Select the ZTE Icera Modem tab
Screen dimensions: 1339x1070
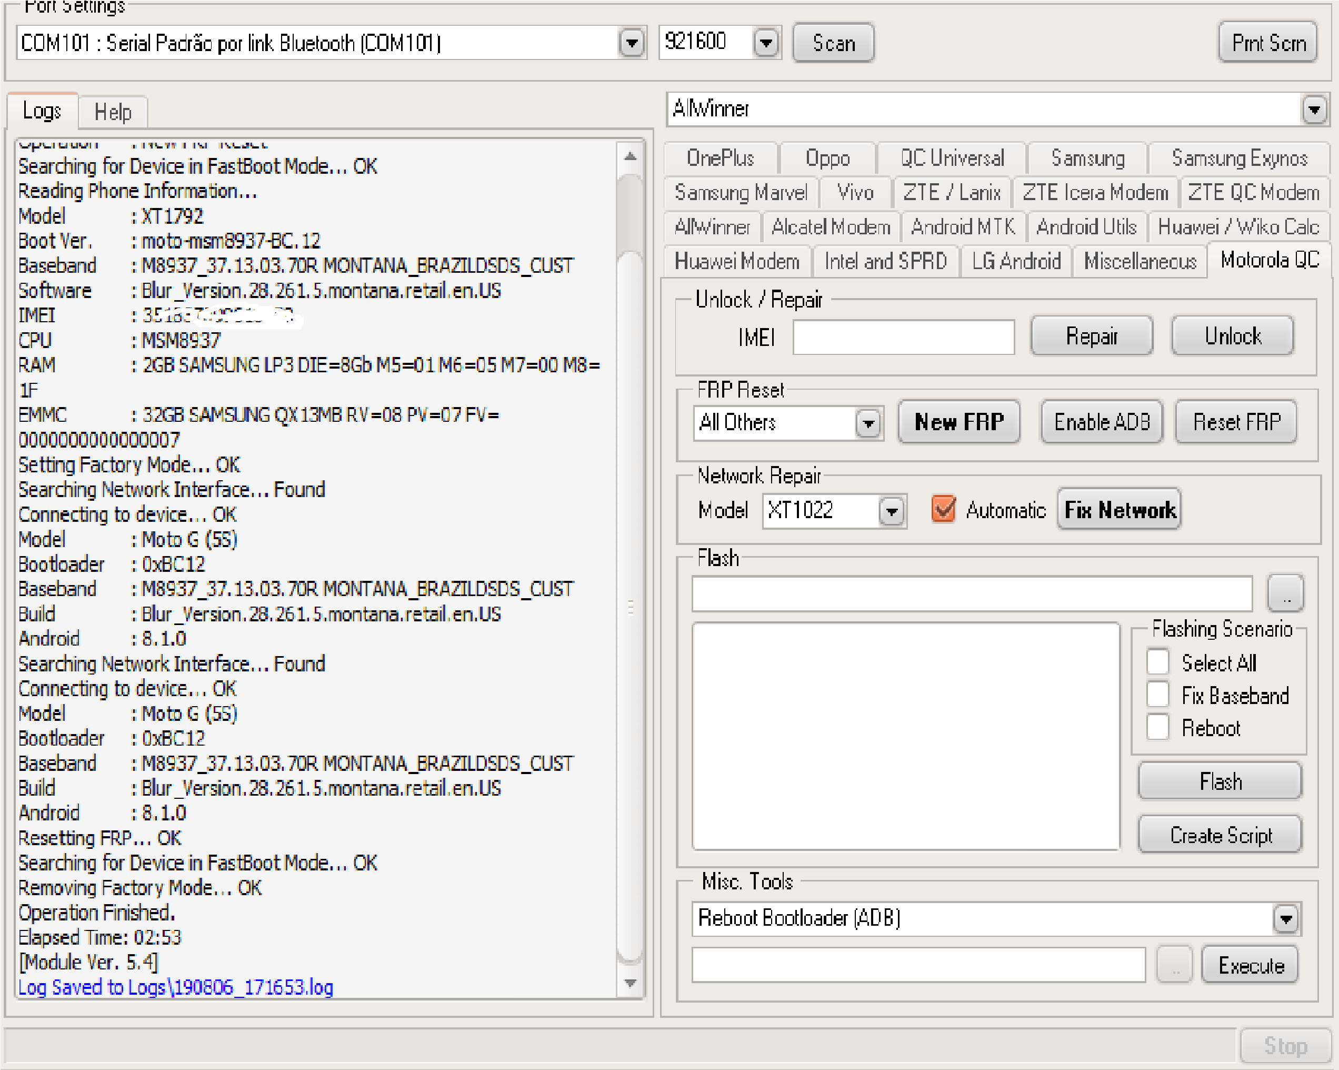pyautogui.click(x=1095, y=193)
